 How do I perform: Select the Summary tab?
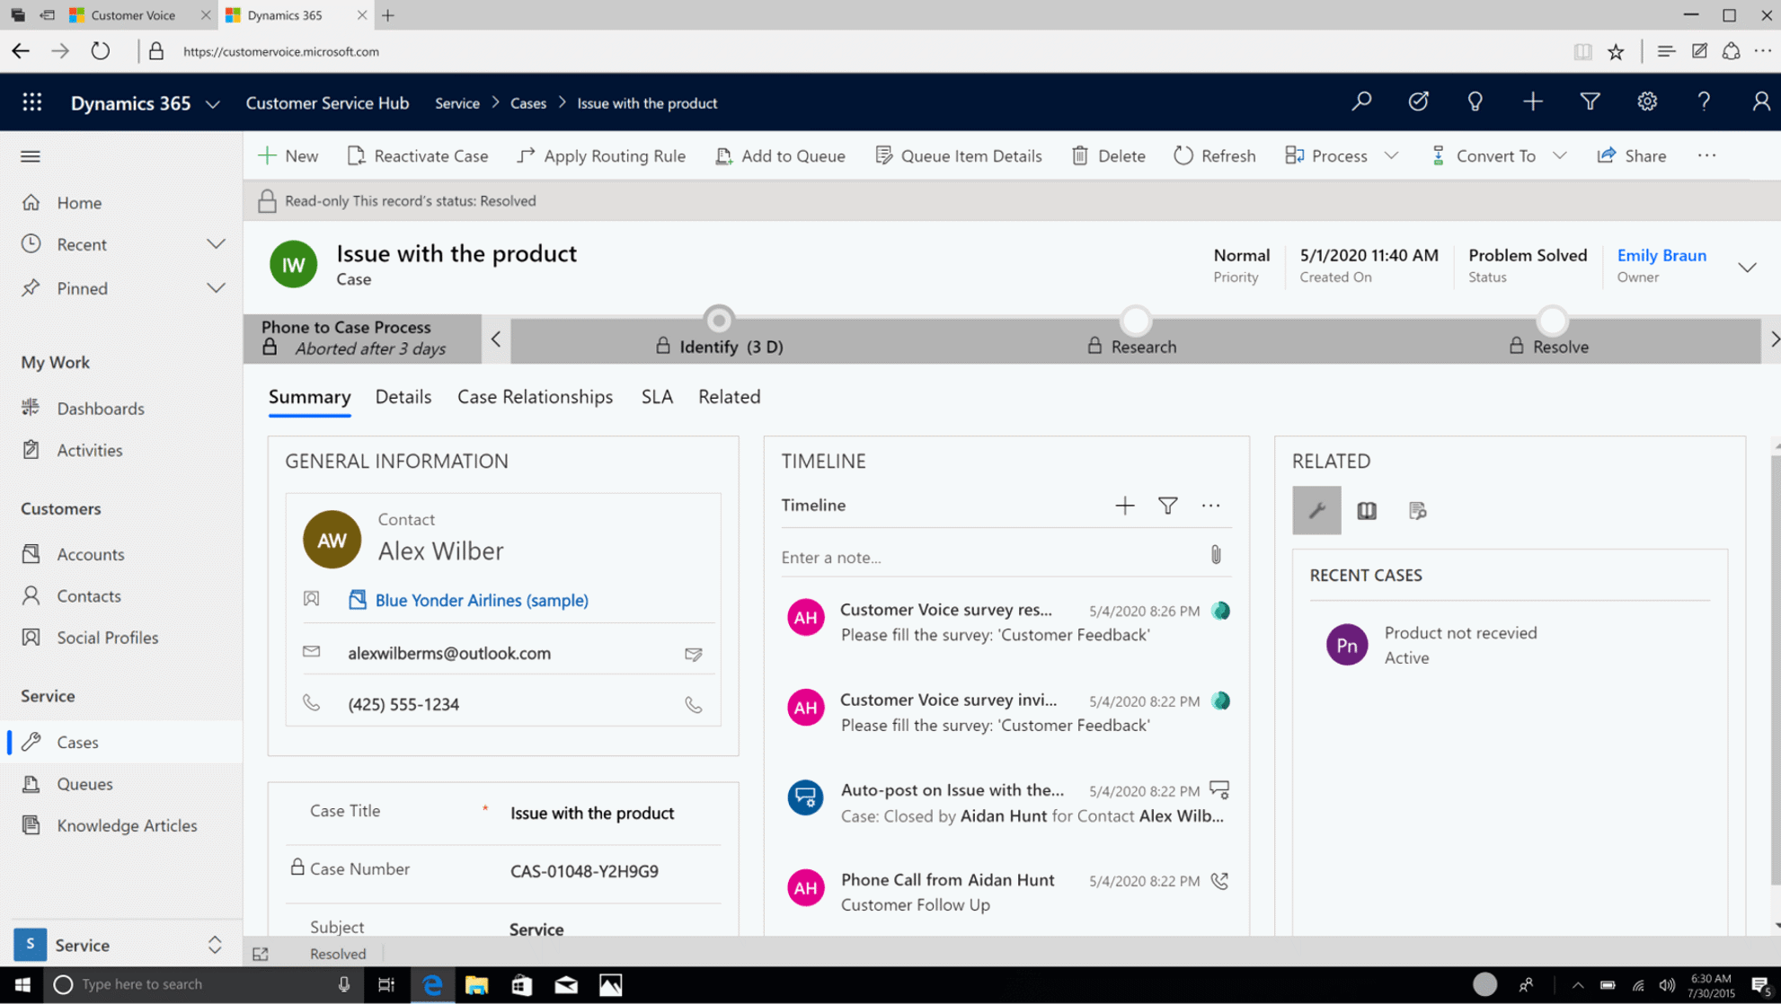click(x=309, y=397)
